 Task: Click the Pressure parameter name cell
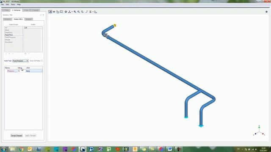pos(11,71)
